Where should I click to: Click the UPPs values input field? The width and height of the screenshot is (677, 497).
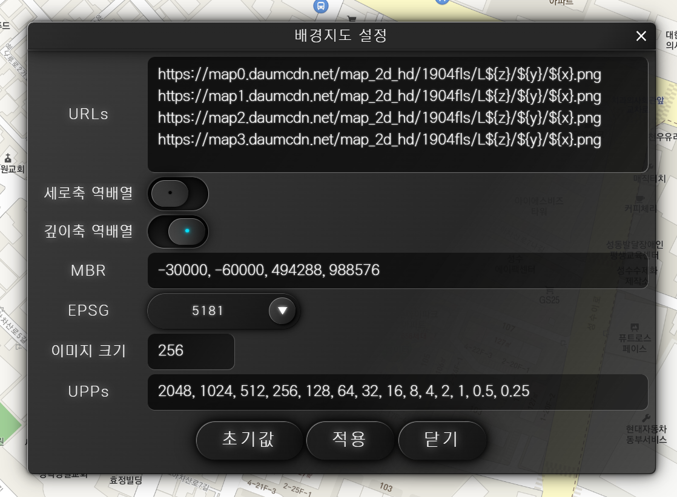pyautogui.click(x=398, y=391)
